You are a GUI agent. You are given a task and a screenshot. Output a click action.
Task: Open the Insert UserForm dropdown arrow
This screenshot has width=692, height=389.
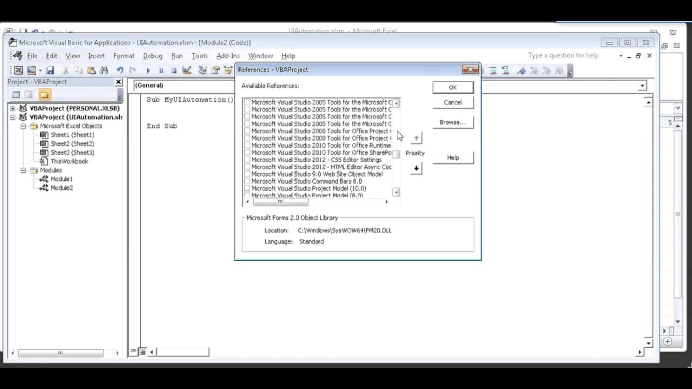[x=40, y=70]
